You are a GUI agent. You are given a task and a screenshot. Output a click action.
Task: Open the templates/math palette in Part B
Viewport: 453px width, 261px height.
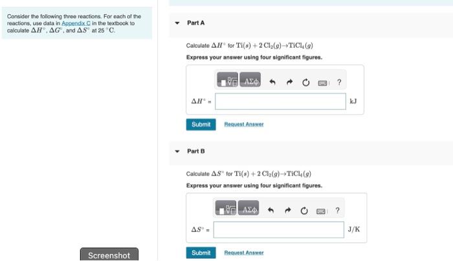(226, 208)
